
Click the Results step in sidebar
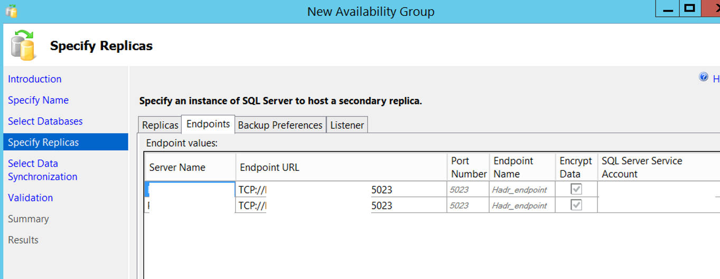click(23, 240)
